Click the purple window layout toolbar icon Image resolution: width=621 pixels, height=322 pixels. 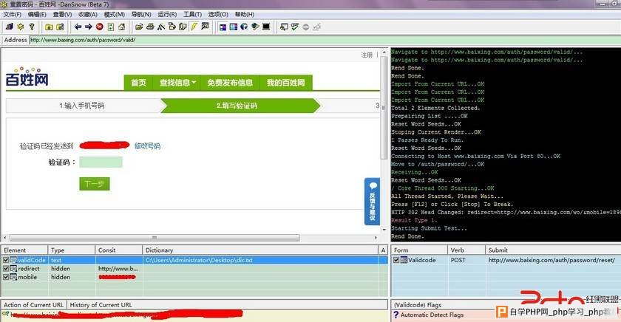[223, 27]
